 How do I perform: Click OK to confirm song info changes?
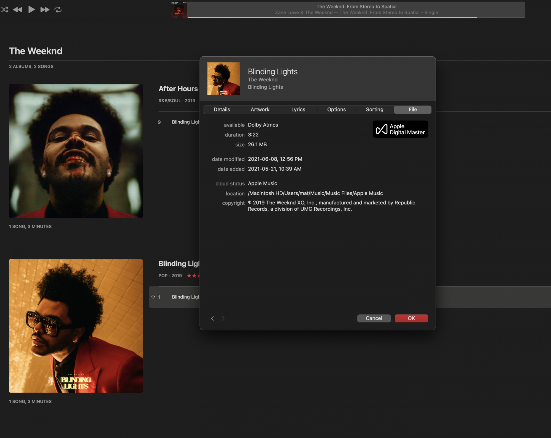pyautogui.click(x=411, y=318)
